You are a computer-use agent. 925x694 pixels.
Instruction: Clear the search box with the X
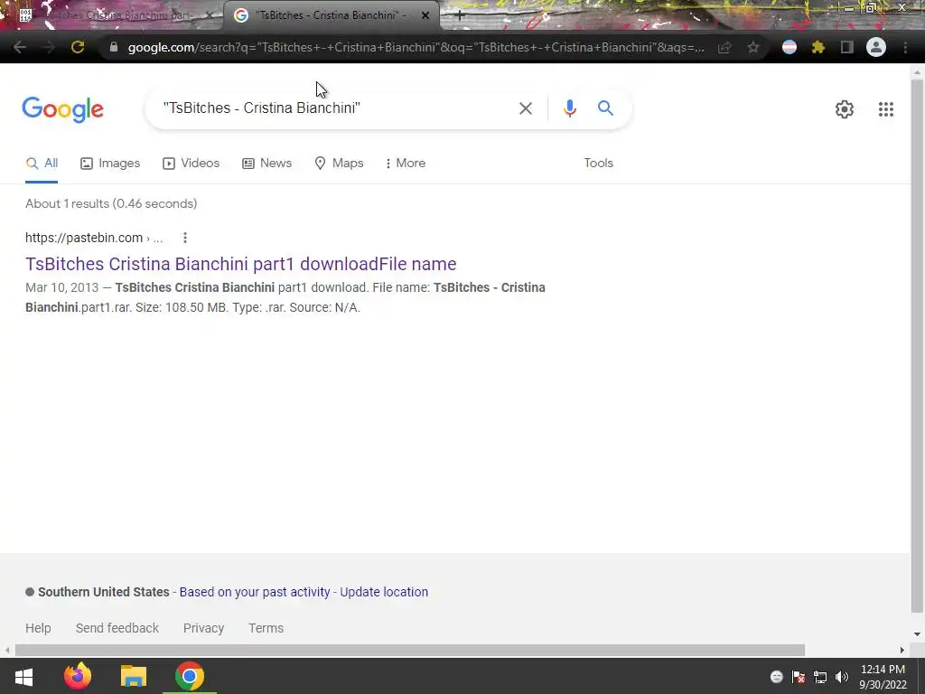coord(526,108)
